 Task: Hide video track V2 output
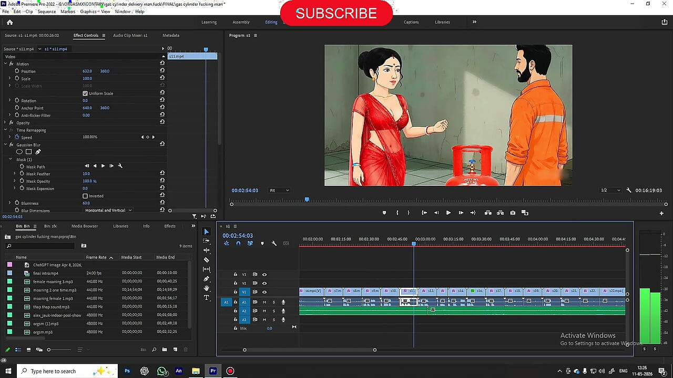point(264,283)
